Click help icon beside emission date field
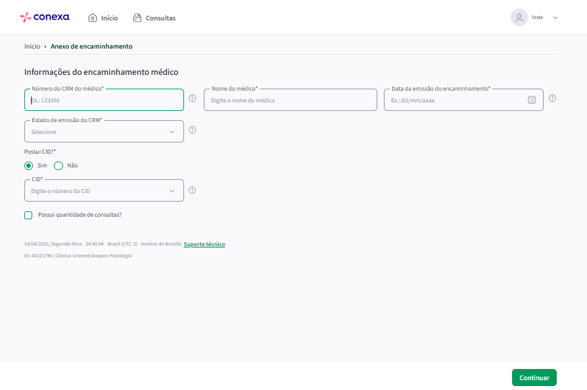The width and height of the screenshot is (587, 390). (553, 98)
